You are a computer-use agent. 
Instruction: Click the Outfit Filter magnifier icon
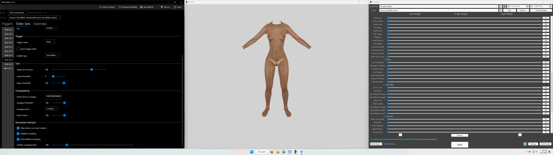coord(532,6)
